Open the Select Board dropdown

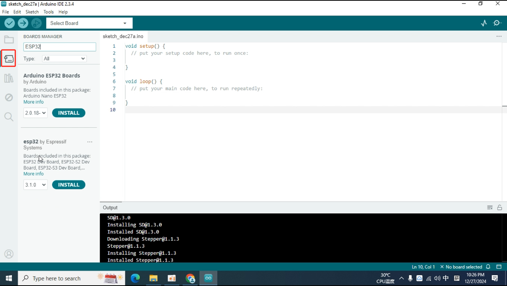click(89, 23)
